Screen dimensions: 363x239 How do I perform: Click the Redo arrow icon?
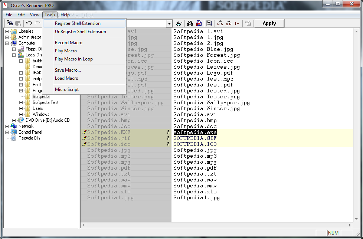click(x=37, y=23)
